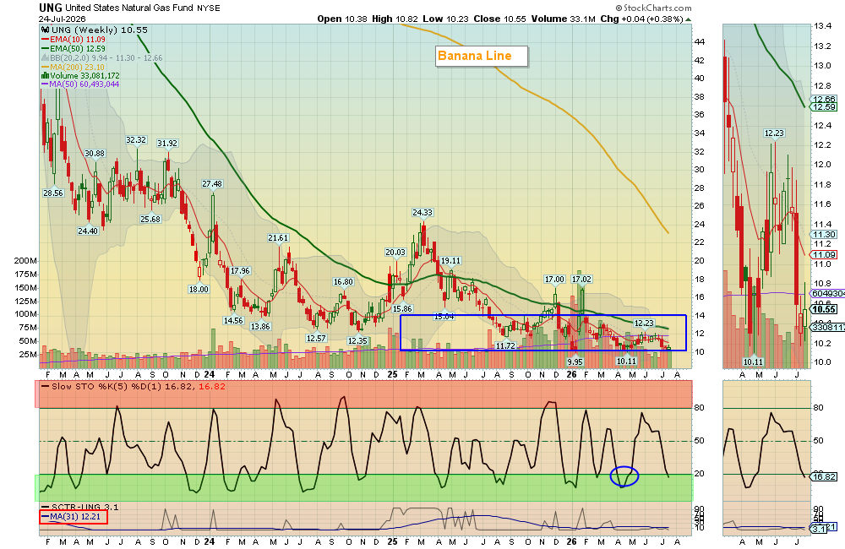Click the 24.40 low price label

click(x=88, y=231)
